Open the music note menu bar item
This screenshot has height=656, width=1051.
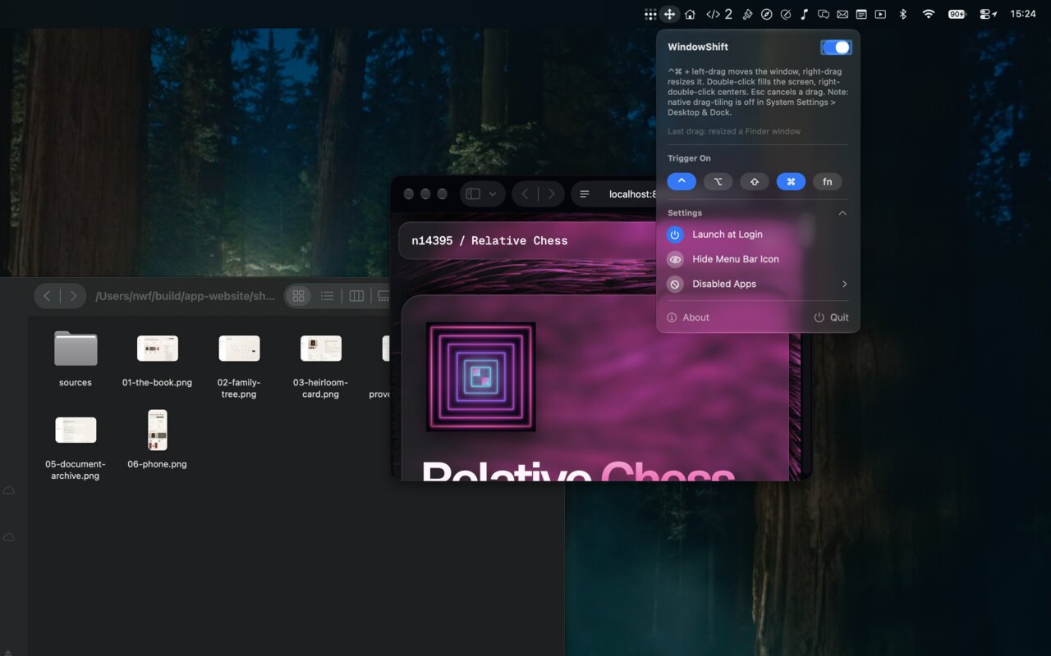(804, 14)
